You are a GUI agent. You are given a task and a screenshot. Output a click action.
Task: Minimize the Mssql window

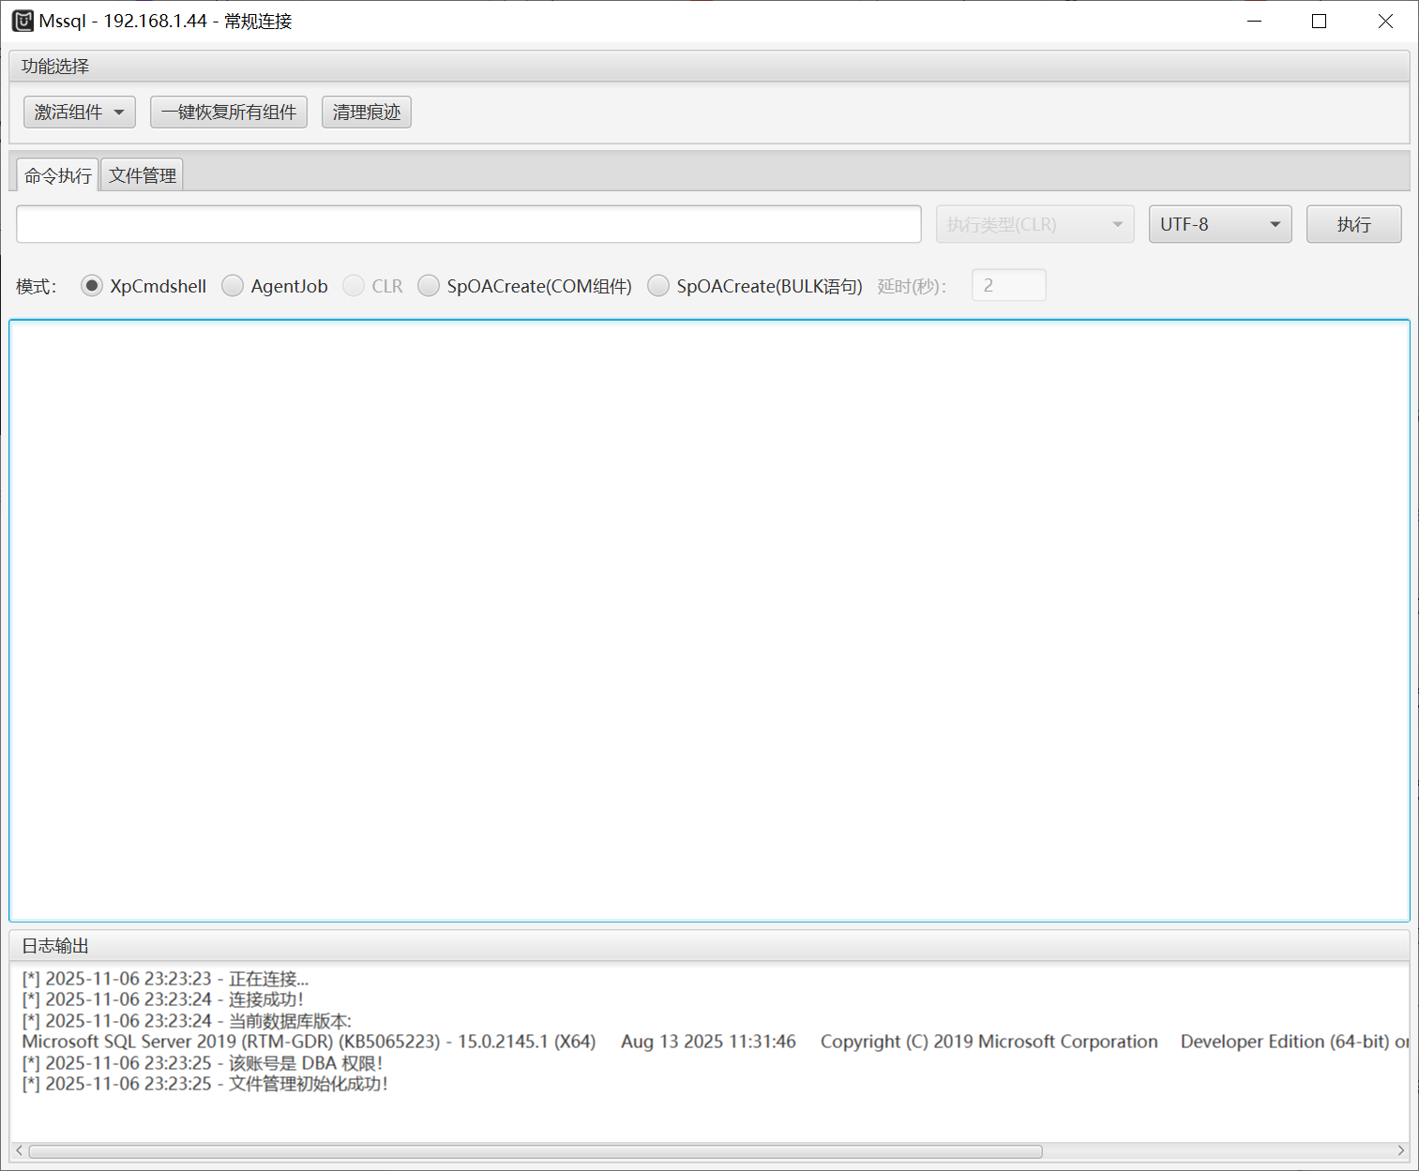pos(1254,21)
